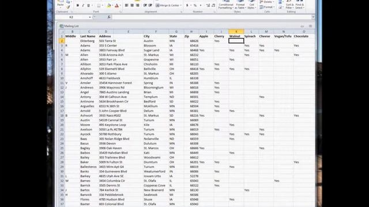Decrease decimal places
This screenshot has height=207, width=369.
click(x=213, y=5)
